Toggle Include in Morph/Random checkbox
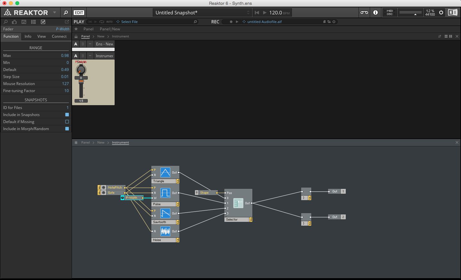 [x=67, y=129]
